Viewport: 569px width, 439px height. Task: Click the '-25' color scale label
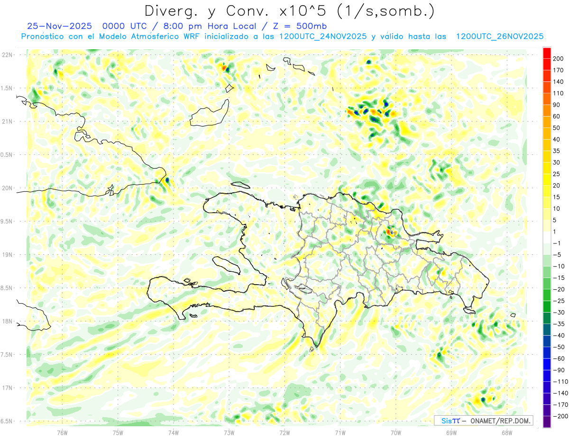tap(560, 301)
